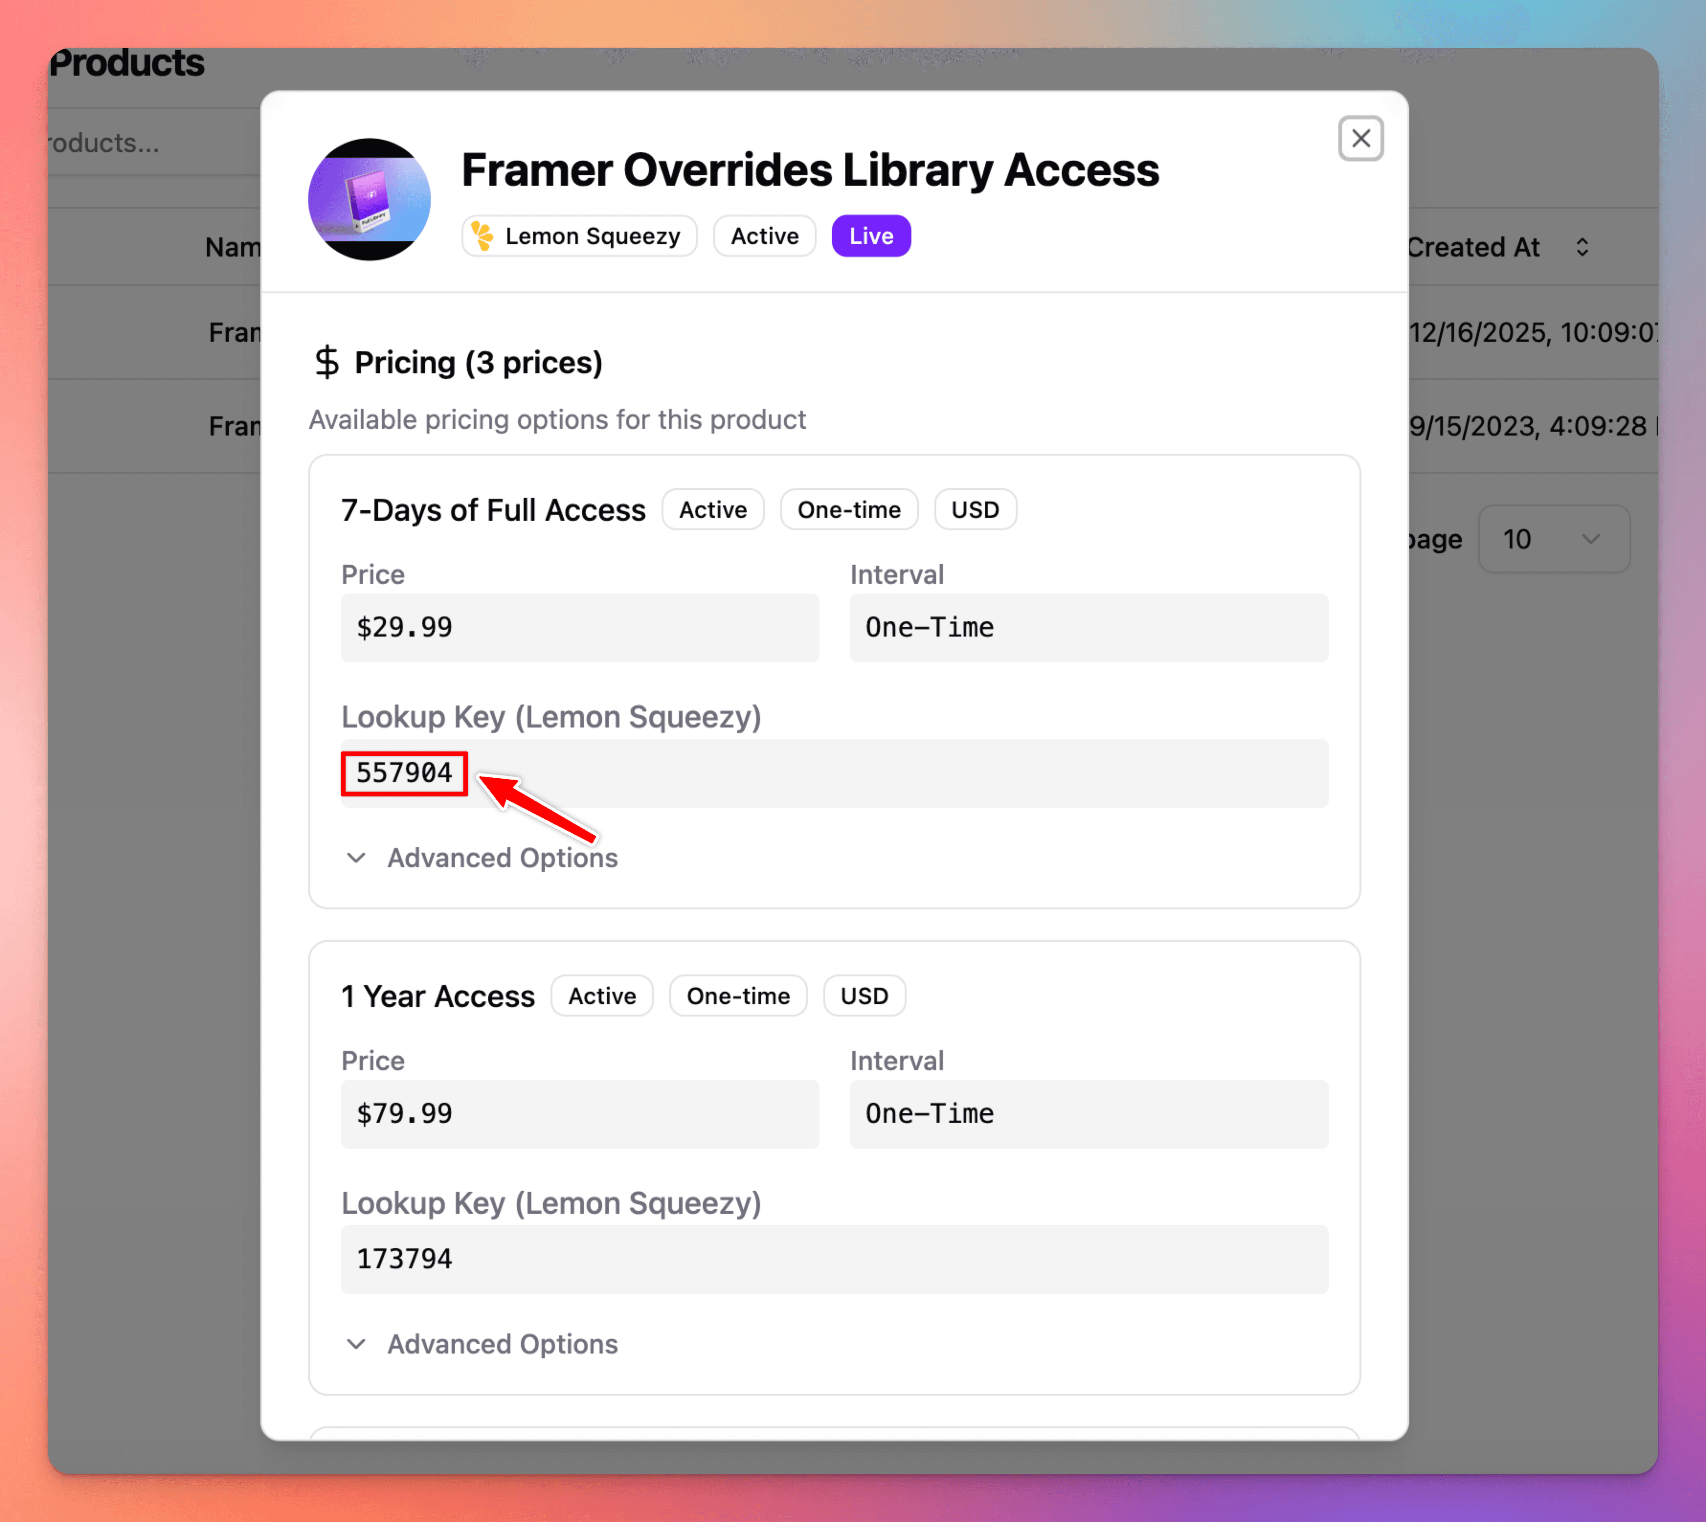Click the products search field in background
The height and width of the screenshot is (1522, 1706).
point(155,142)
